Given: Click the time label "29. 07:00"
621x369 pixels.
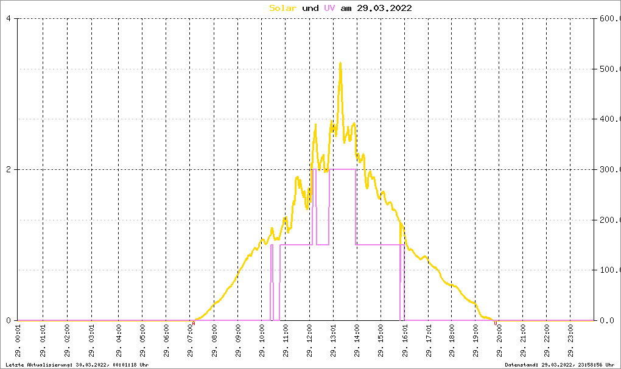Looking at the screenshot, I should (190, 341).
